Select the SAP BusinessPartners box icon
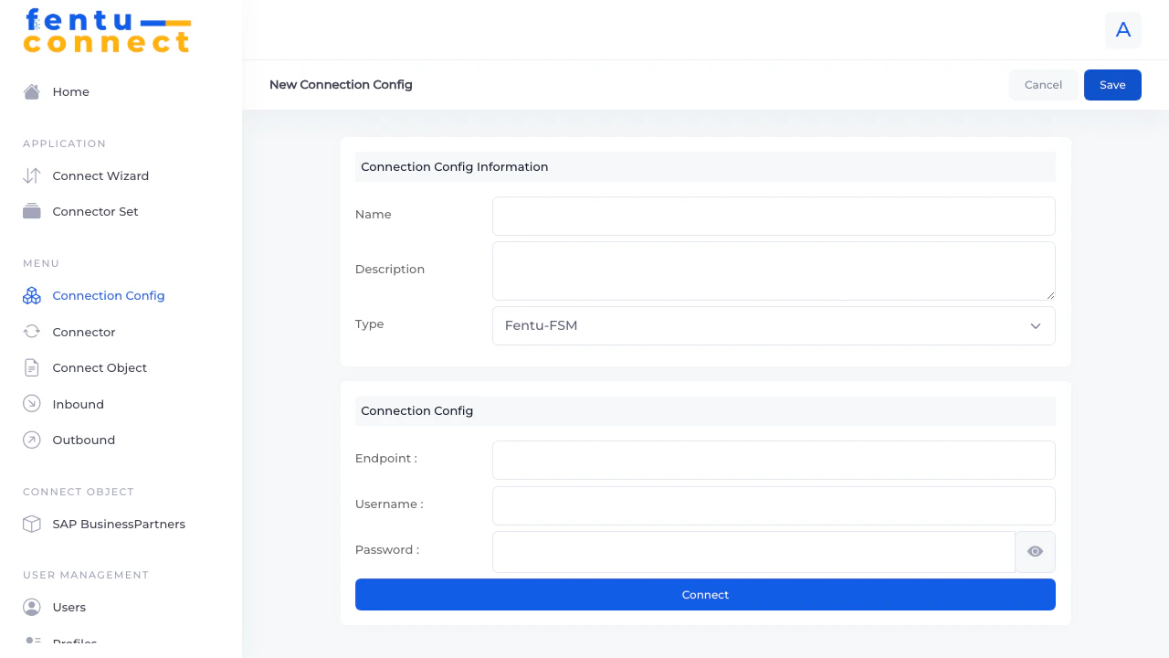1169x658 pixels. [31, 524]
